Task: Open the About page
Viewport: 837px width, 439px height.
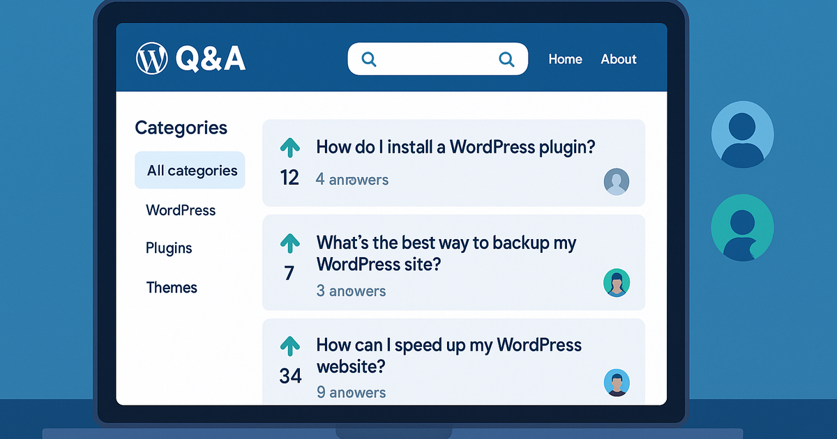Action: 618,59
